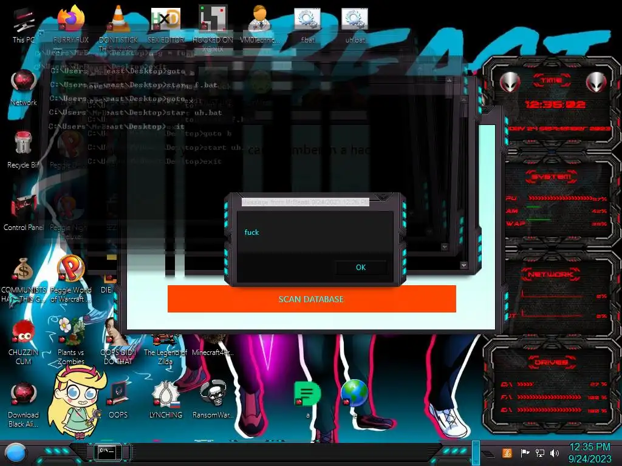
Task: Click the taskbar clock showing 12:35 PM
Action: pos(590,453)
